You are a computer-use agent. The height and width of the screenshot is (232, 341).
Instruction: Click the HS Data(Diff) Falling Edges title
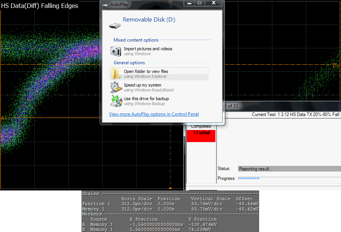pyautogui.click(x=40, y=6)
